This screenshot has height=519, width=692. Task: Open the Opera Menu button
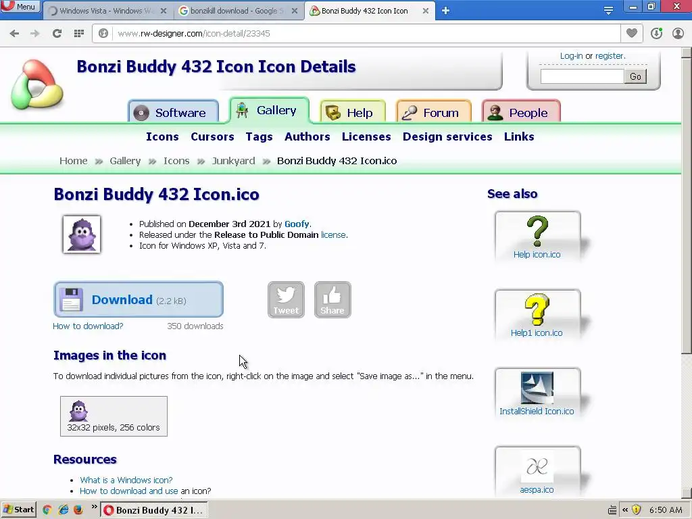coord(20,6)
